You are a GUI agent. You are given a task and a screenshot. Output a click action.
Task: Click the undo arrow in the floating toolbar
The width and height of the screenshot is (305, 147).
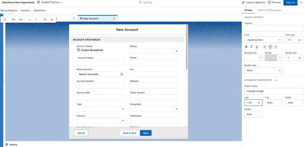point(14,20)
